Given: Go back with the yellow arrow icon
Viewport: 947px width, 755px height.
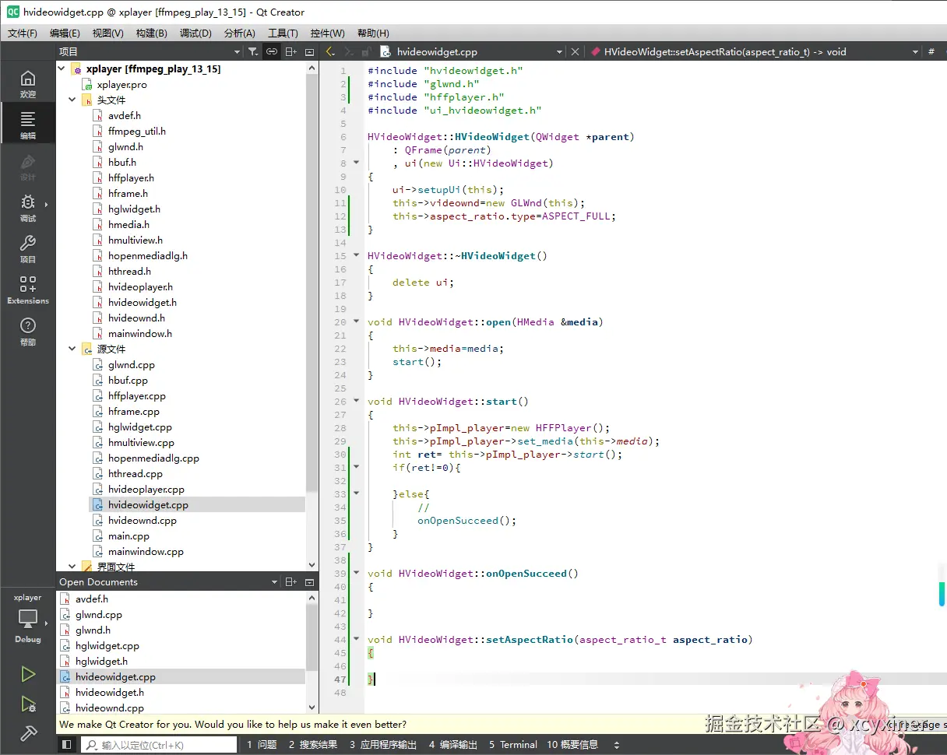Looking at the screenshot, I should coord(329,51).
